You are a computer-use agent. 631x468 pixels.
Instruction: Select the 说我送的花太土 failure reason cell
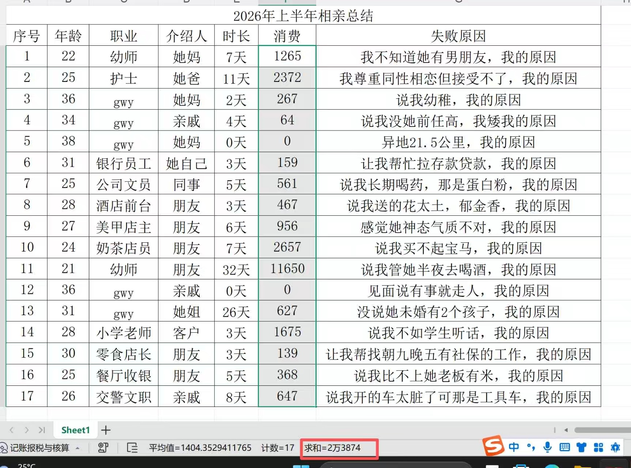tap(458, 205)
